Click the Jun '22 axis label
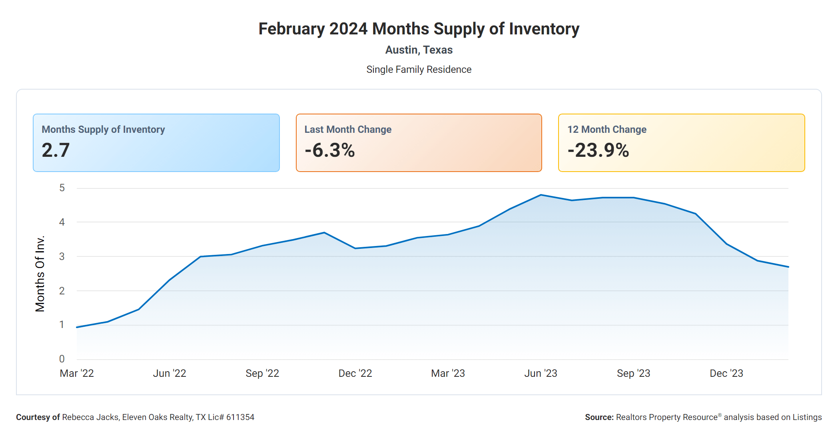838x440 pixels. click(x=170, y=373)
